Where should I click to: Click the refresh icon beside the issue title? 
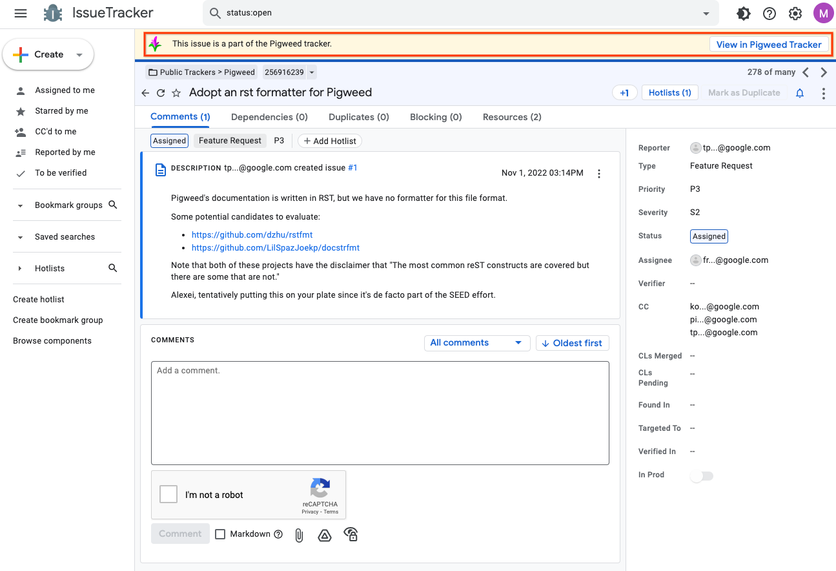click(x=161, y=93)
